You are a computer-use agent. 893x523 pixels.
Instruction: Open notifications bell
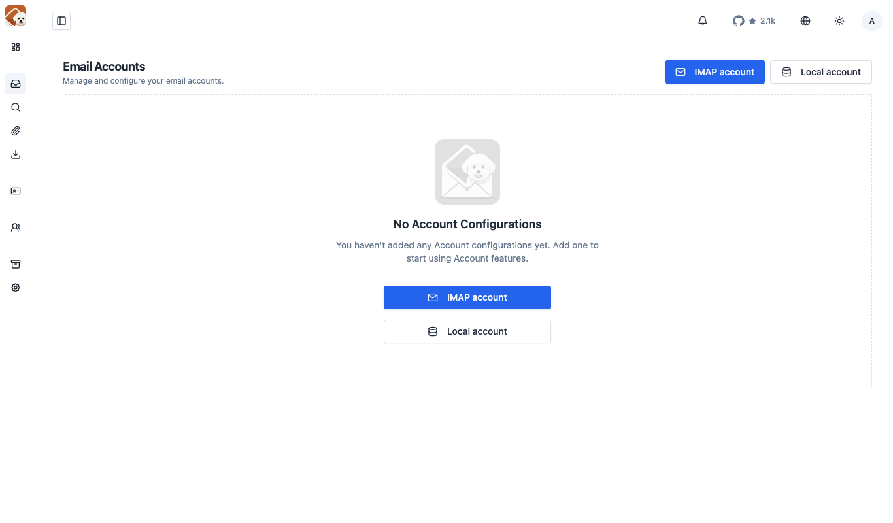[x=703, y=21]
